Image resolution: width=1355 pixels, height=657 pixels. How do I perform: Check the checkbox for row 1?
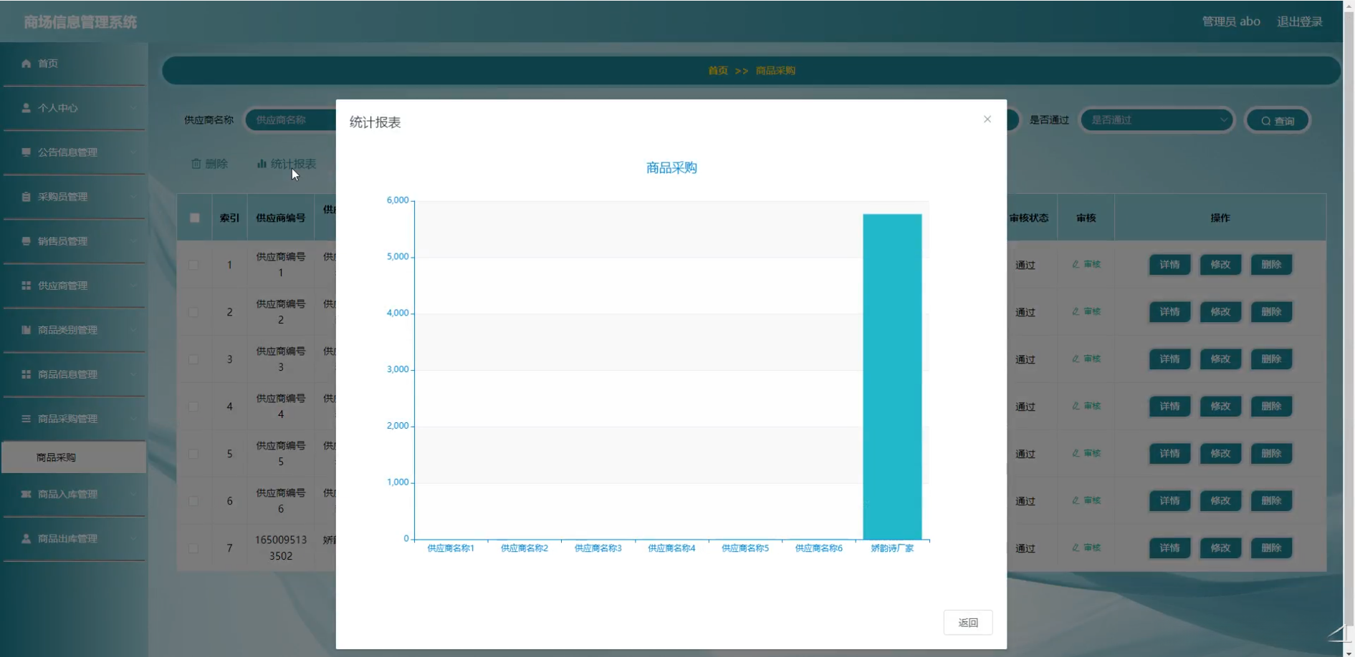tap(193, 265)
